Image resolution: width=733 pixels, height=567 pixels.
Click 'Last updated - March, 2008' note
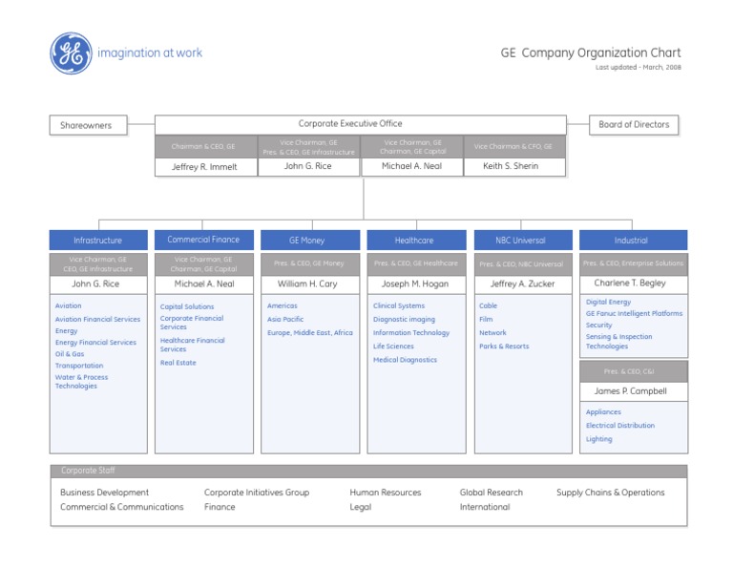pos(639,68)
